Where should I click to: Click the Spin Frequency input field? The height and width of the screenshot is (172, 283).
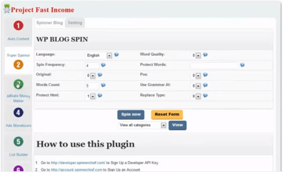[x=92, y=65]
